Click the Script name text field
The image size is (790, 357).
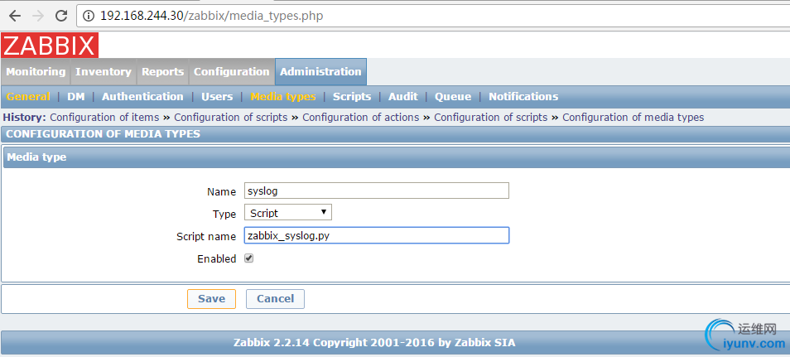point(376,236)
